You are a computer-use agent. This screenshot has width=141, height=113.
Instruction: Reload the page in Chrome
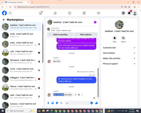point(10,7)
